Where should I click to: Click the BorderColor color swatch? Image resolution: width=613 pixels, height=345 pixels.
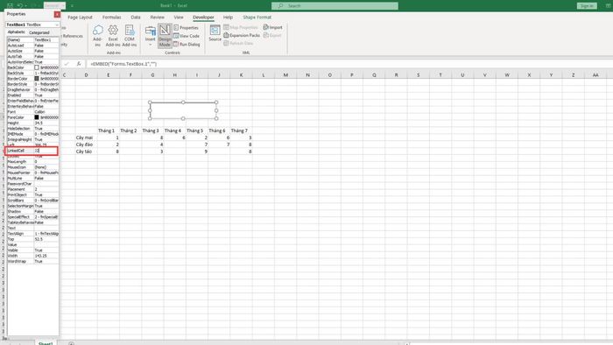(37, 79)
